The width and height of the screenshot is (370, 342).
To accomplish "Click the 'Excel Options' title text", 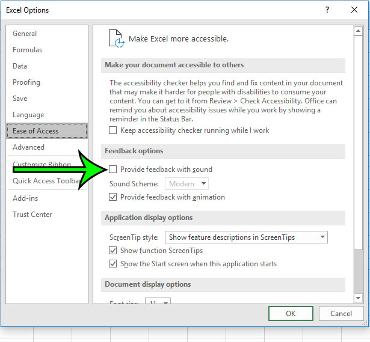I will (x=27, y=10).
